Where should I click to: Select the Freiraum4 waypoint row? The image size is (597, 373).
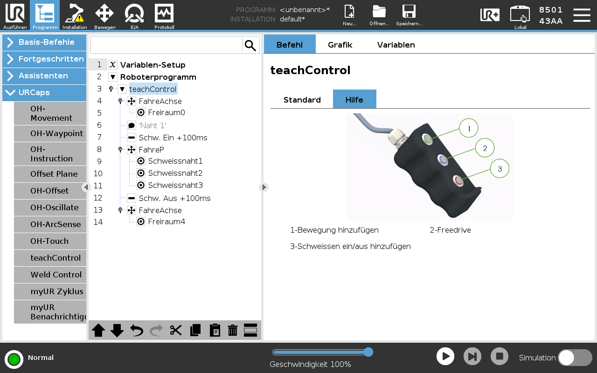[x=167, y=221]
